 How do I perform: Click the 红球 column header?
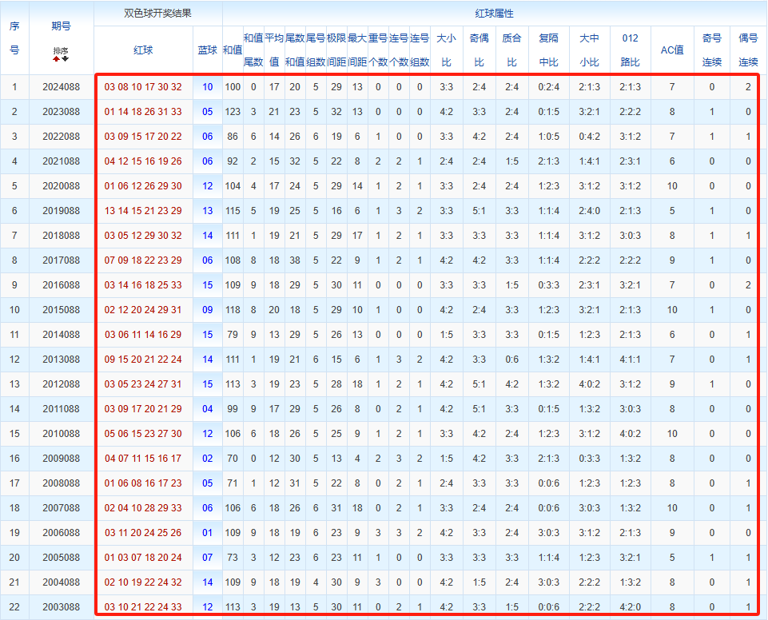pyautogui.click(x=143, y=50)
